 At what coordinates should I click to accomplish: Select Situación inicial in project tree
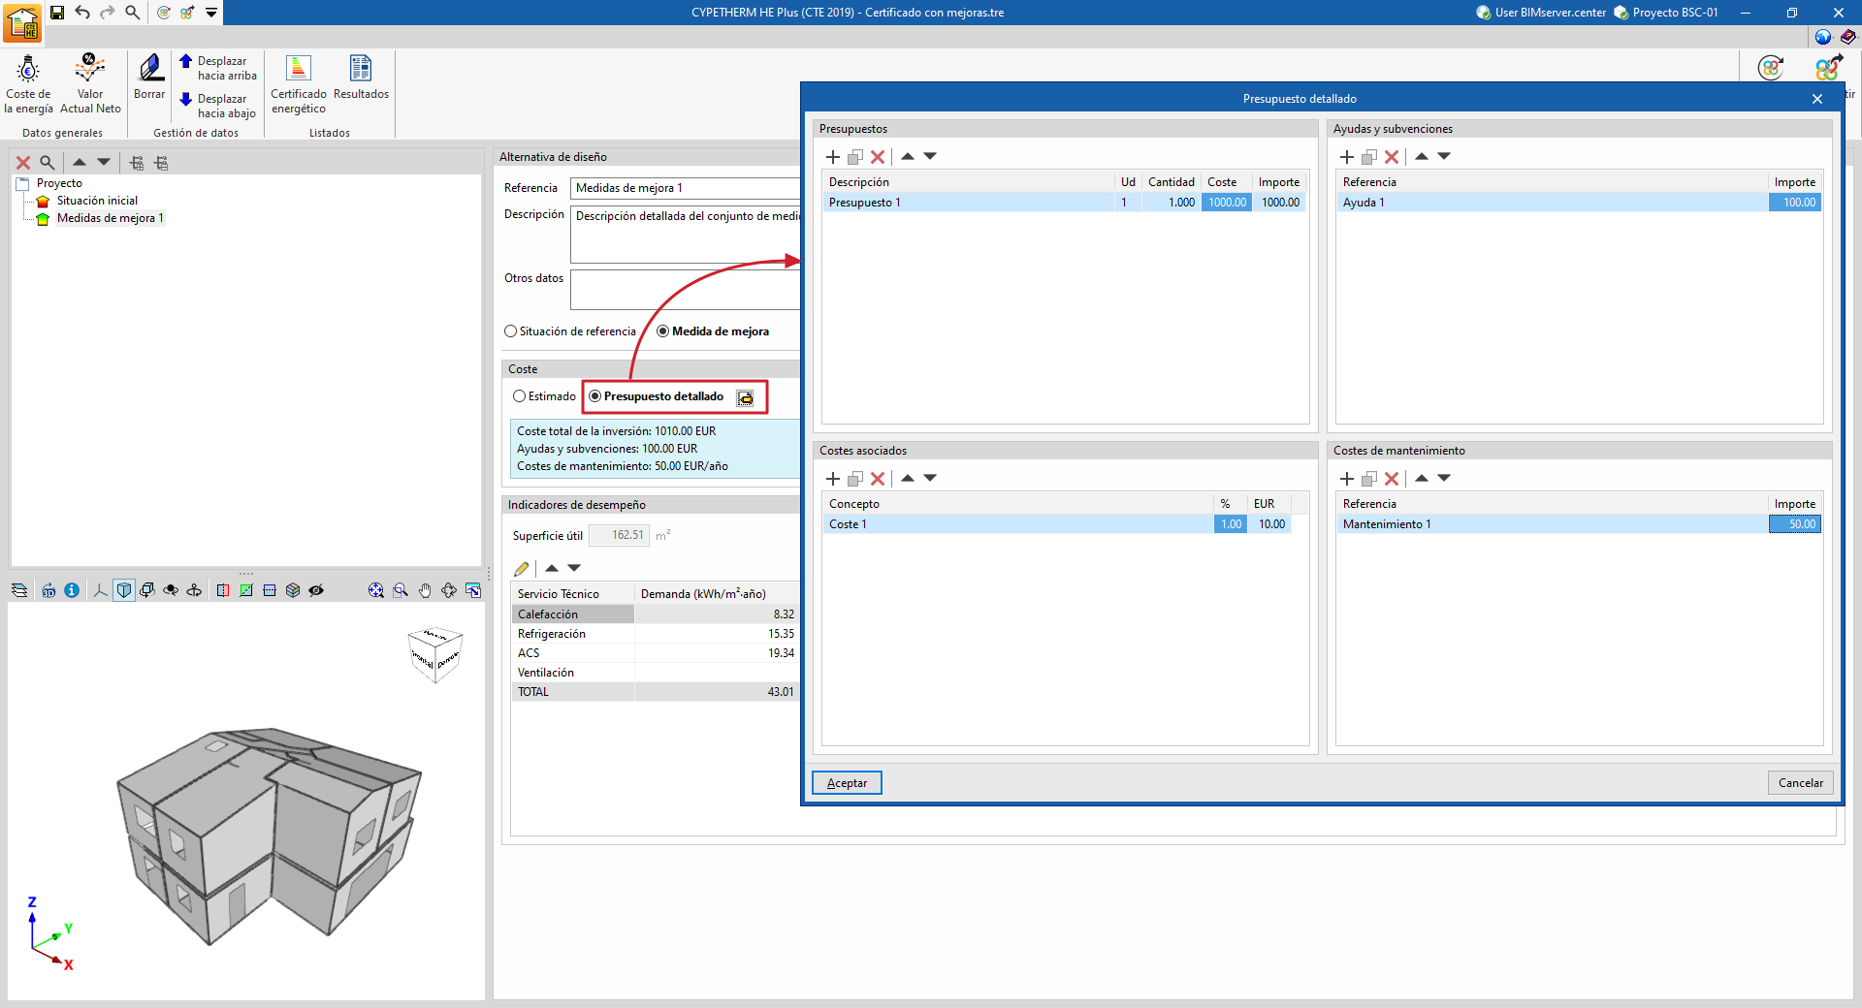(x=97, y=201)
